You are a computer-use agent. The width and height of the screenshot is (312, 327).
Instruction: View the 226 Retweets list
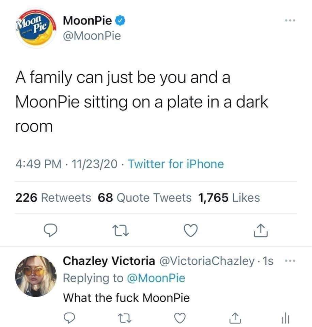pyautogui.click(x=54, y=197)
